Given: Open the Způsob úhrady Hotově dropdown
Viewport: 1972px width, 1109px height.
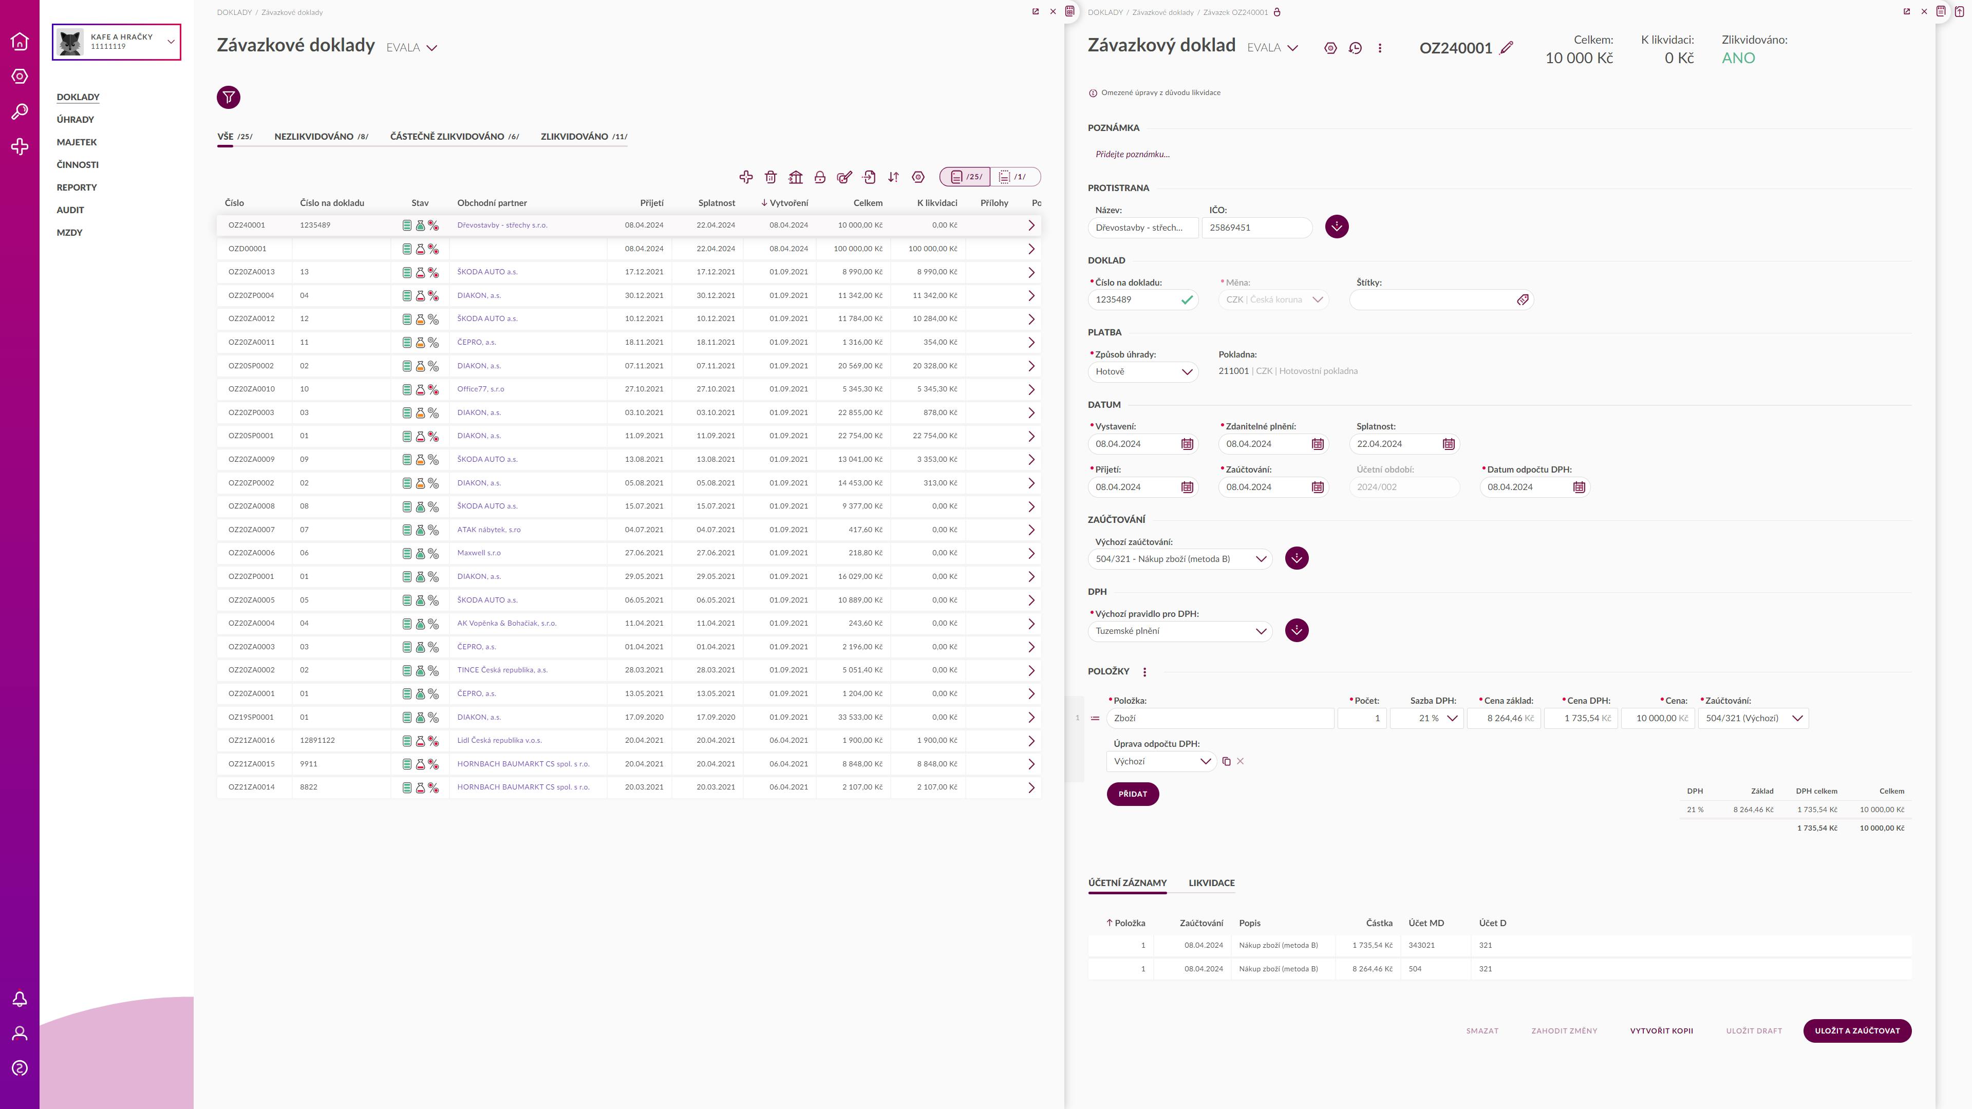Looking at the screenshot, I should click(x=1143, y=372).
